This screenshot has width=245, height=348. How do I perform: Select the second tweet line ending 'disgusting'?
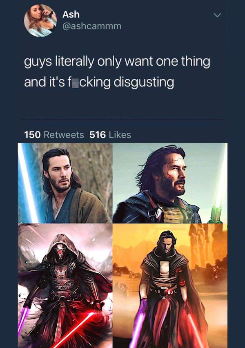99,83
